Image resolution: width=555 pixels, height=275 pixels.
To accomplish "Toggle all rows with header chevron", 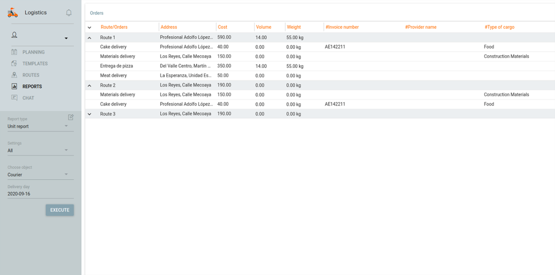I will (x=90, y=28).
